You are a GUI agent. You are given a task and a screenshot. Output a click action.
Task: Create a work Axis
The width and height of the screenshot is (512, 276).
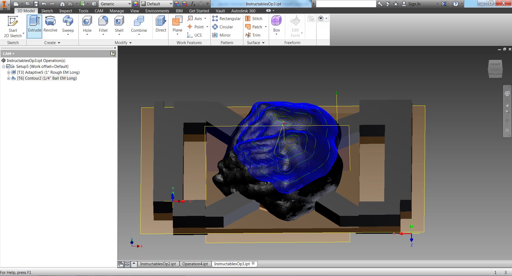point(195,18)
